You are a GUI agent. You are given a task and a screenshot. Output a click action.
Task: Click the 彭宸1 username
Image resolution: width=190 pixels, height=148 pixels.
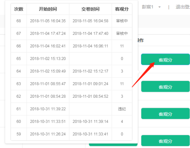[x=148, y=7]
